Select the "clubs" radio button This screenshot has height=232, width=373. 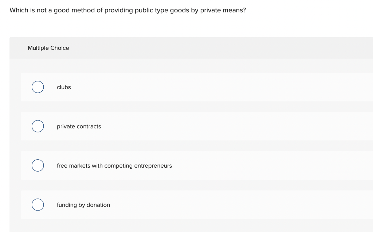[x=38, y=87]
